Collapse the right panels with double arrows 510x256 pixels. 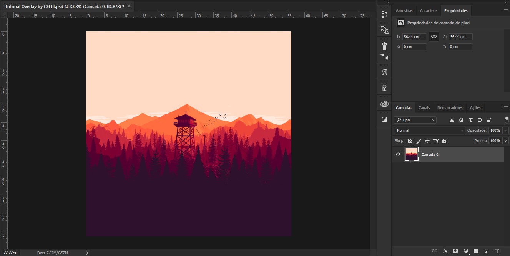pyautogui.click(x=506, y=3)
